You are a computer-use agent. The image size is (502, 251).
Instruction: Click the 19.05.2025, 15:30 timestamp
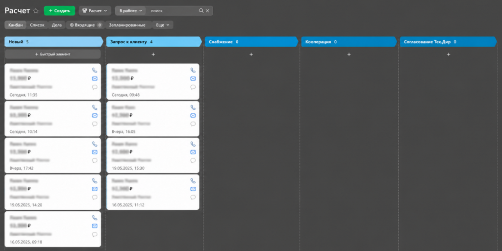pyautogui.click(x=128, y=168)
